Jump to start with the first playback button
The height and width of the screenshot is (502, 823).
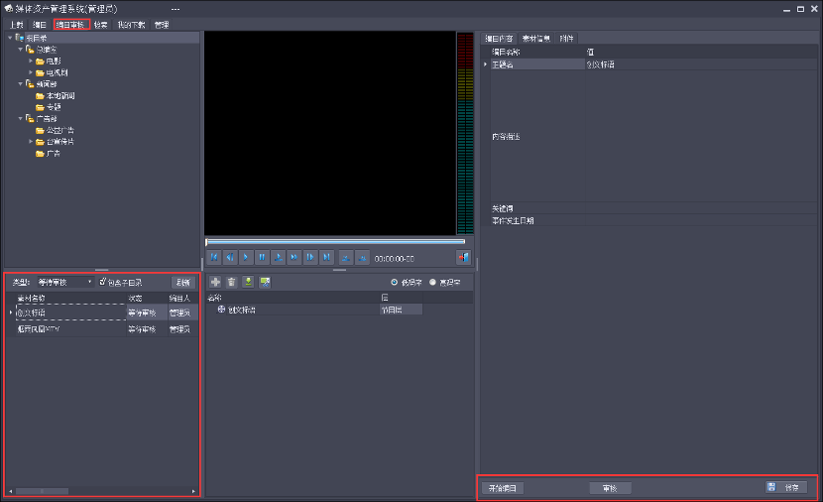tap(214, 257)
